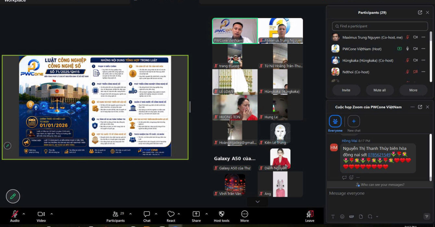This screenshot has width=435, height=227.
Task: Toggle PWCone ViệtNam host microphone
Action: coord(407,49)
